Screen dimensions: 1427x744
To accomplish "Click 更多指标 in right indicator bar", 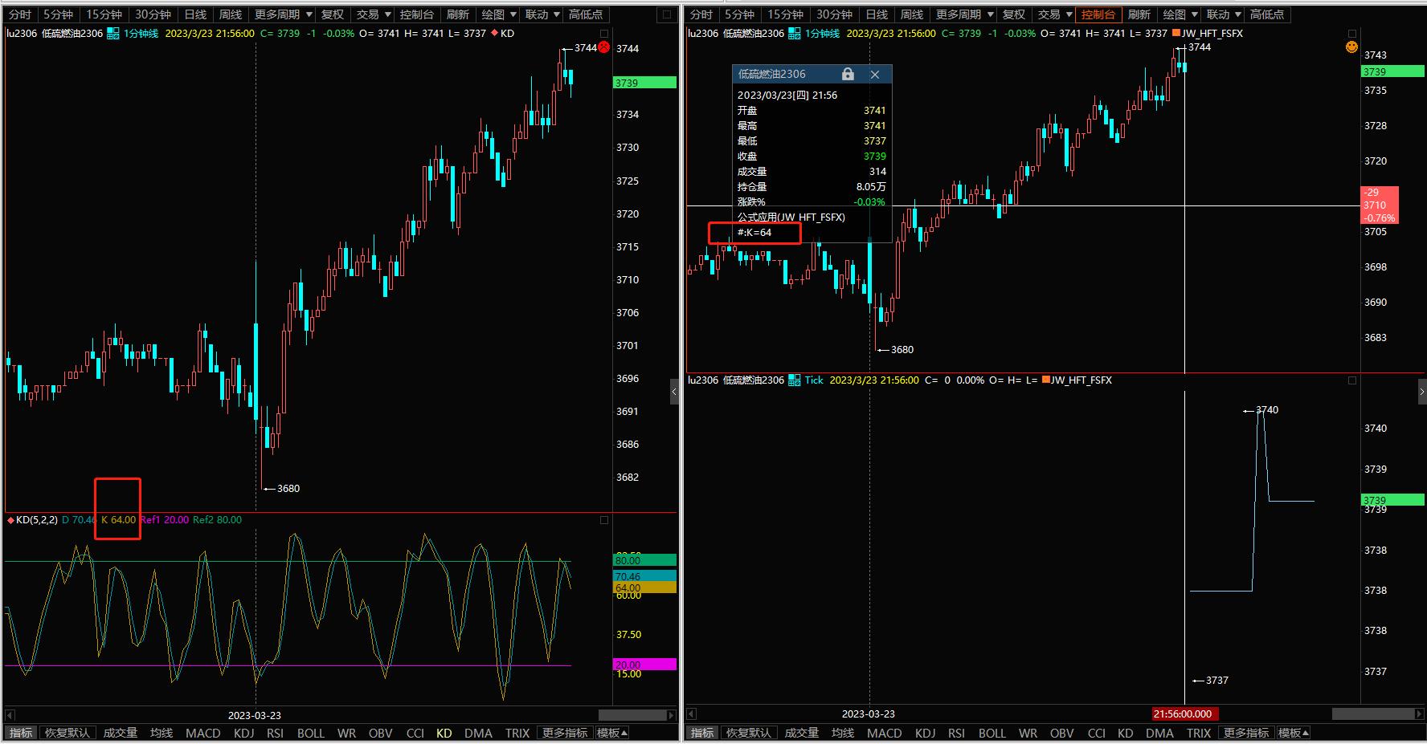I will pos(1245,733).
